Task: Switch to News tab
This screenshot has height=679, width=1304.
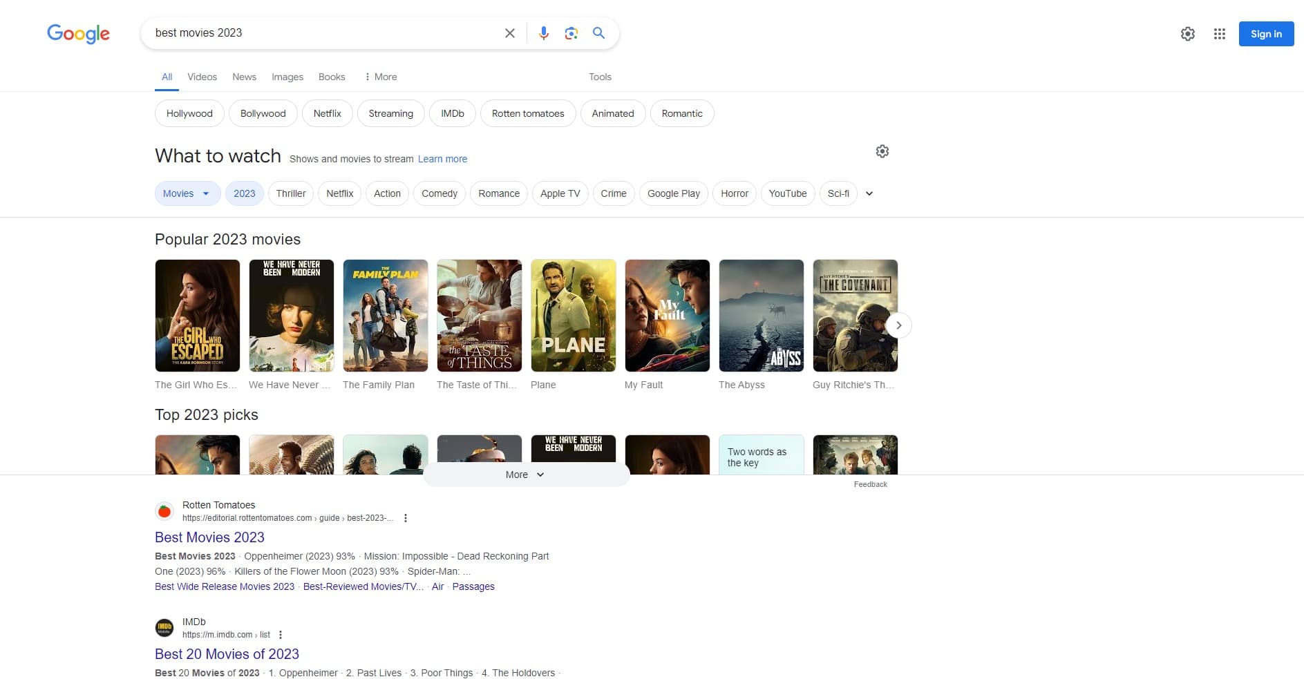Action: 244,77
